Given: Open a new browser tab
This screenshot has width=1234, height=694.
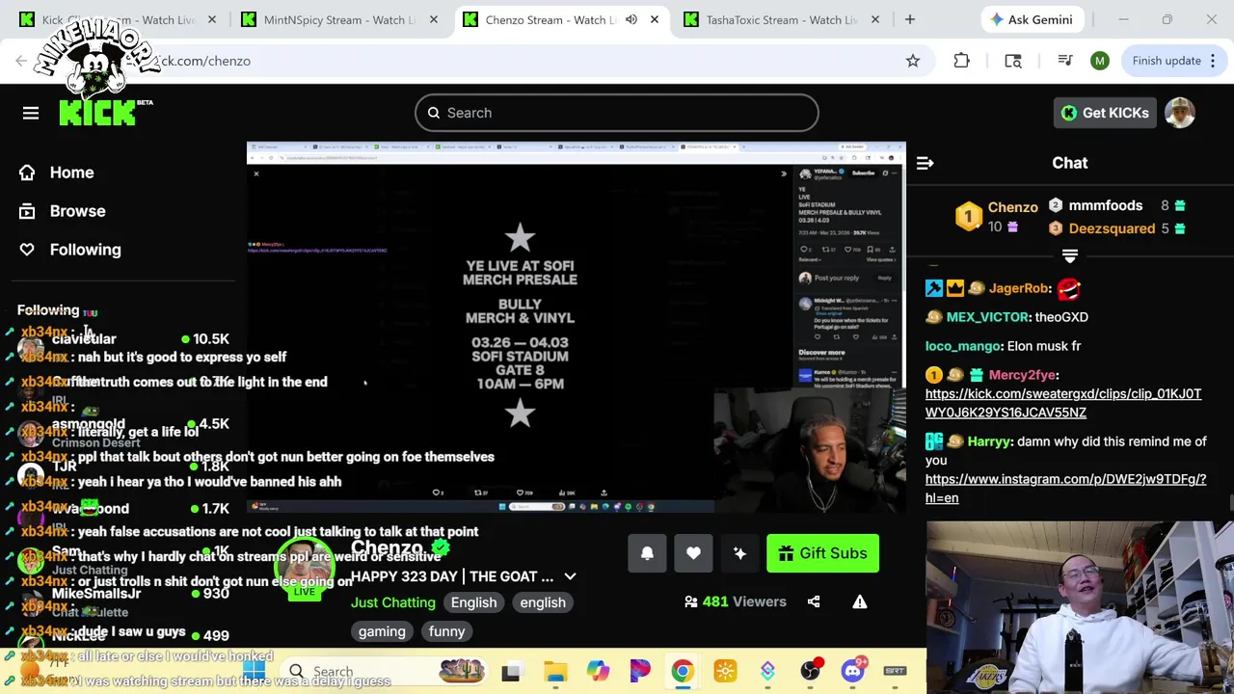Looking at the screenshot, I should click(909, 19).
